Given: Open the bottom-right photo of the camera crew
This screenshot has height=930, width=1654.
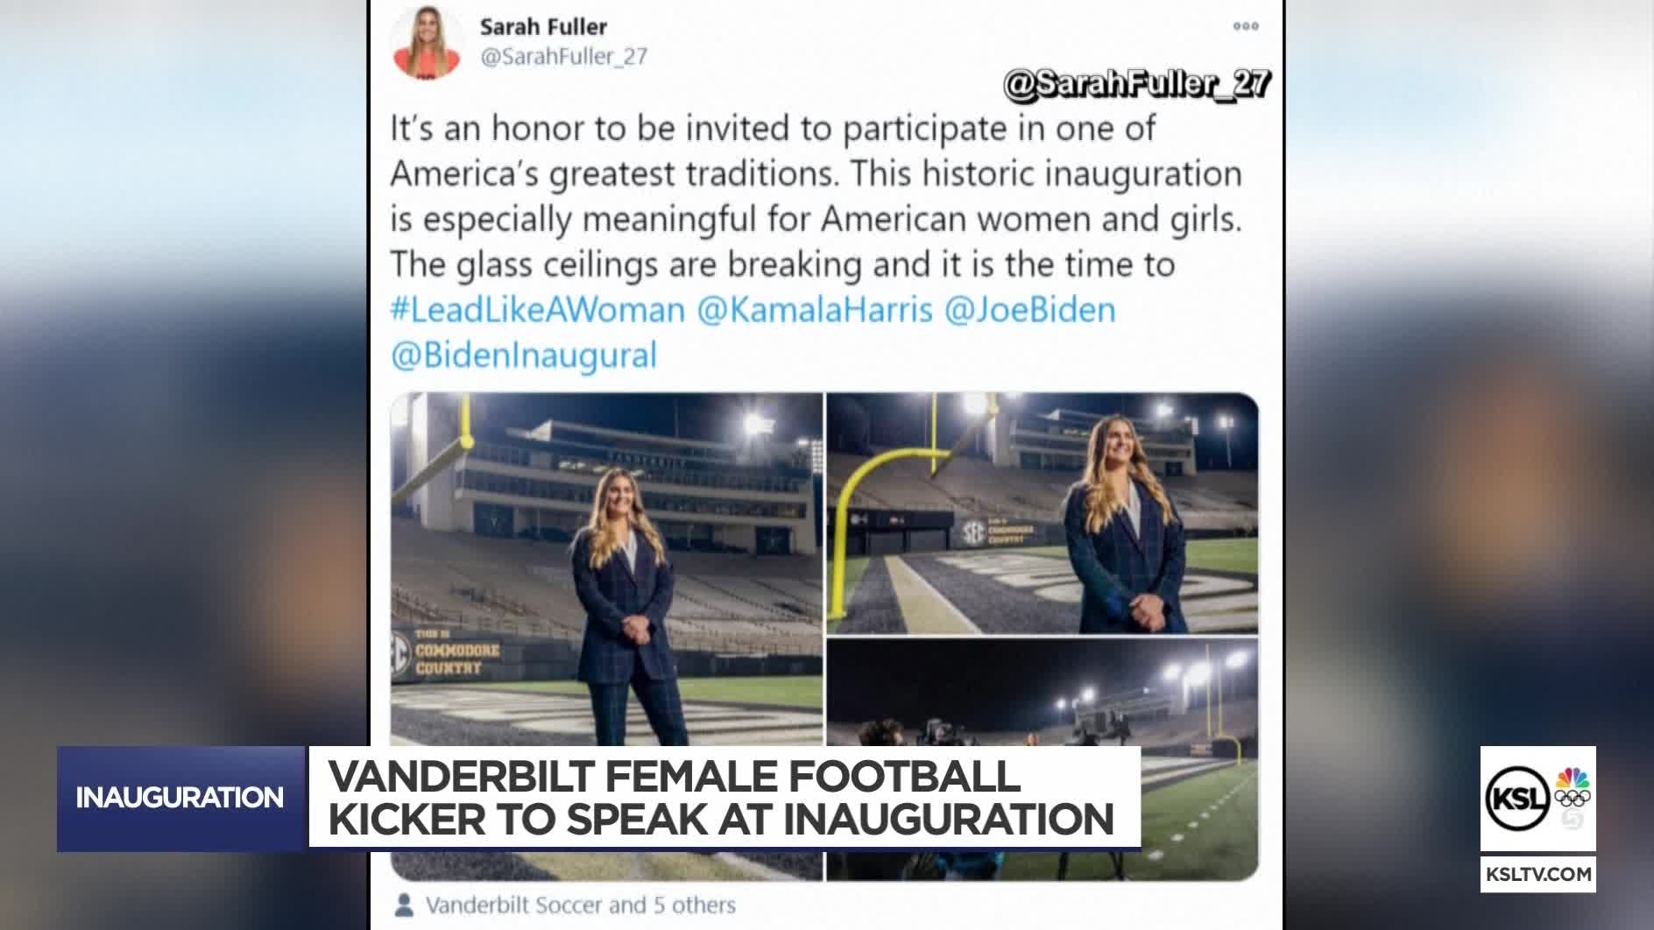Looking at the screenshot, I should [1042, 692].
